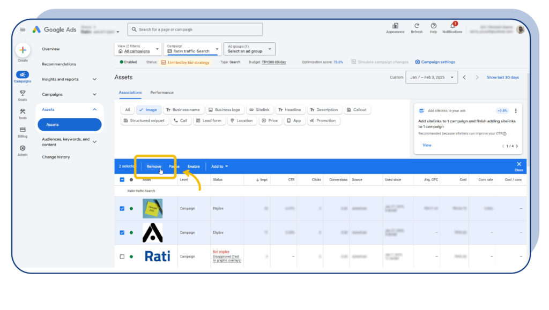Screen dimensions: 549x310
Task: Select the Lead form filter chip
Action: point(209,120)
